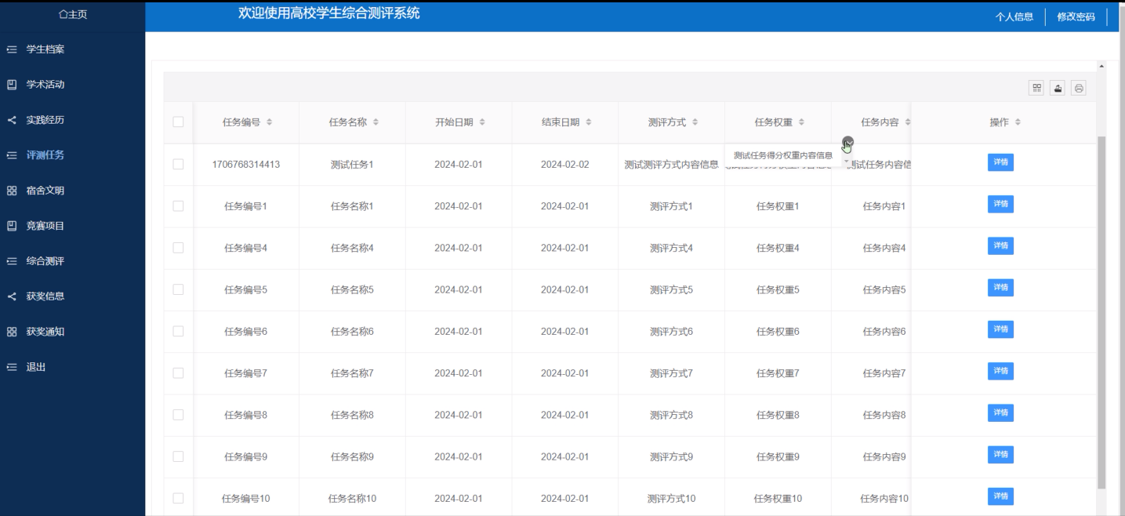
Task: Click 详情 button for 任务名称10
Action: 1000,496
